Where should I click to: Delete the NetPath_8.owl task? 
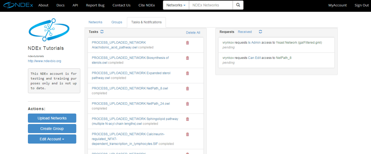[x=187, y=89]
